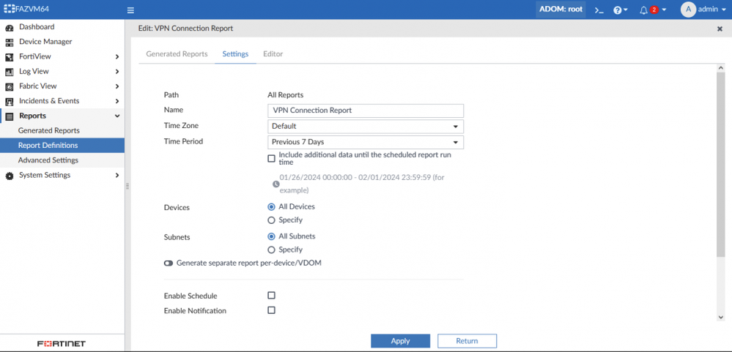Click the Log View sidebar icon
Viewport: 732px width, 352px height.
pyautogui.click(x=10, y=72)
